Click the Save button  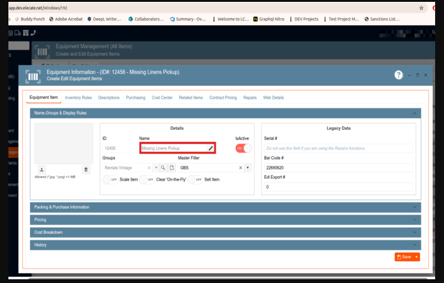tap(404, 257)
